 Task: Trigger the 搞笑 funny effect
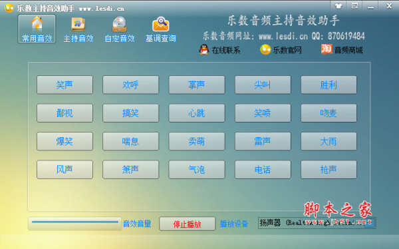pos(130,113)
